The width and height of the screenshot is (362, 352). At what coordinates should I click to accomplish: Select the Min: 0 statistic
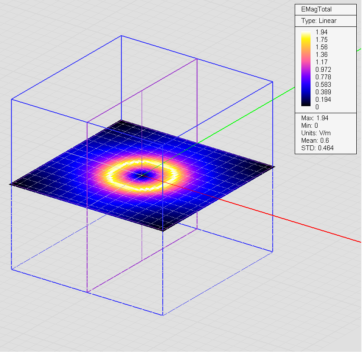click(x=310, y=126)
